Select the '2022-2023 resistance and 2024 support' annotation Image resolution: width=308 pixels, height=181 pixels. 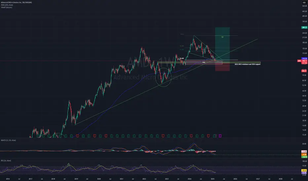pyautogui.click(x=248, y=64)
